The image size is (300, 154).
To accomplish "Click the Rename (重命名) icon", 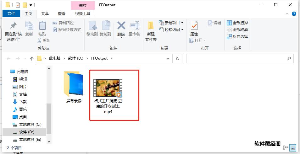I will [x=134, y=26].
